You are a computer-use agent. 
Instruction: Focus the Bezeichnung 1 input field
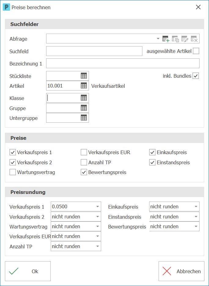[x=123, y=63]
